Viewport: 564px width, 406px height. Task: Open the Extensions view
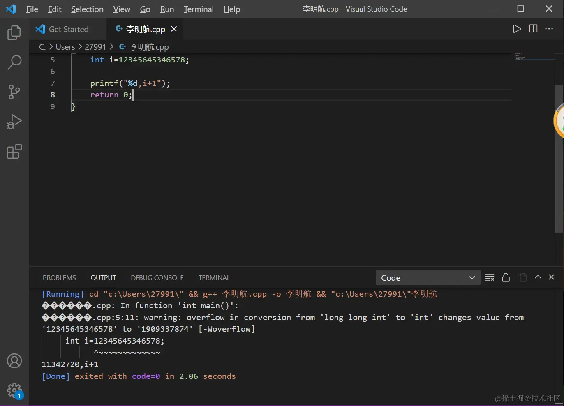[x=14, y=151]
